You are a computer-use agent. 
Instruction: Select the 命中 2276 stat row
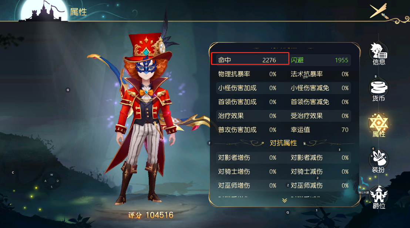pyautogui.click(x=250, y=60)
